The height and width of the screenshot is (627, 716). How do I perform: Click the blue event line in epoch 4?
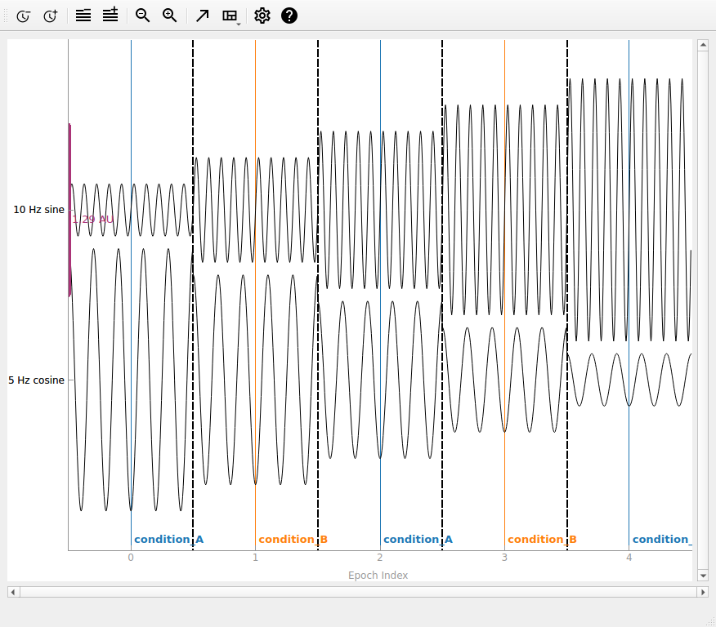(x=629, y=291)
